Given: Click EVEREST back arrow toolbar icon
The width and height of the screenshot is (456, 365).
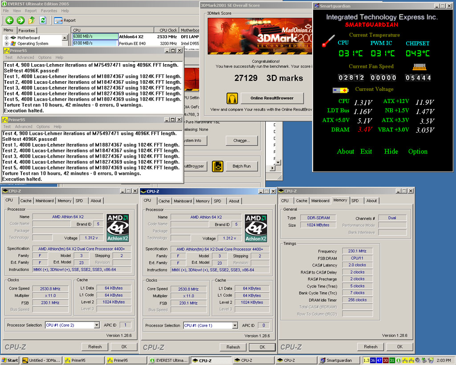Looking at the screenshot, I should point(10,20).
